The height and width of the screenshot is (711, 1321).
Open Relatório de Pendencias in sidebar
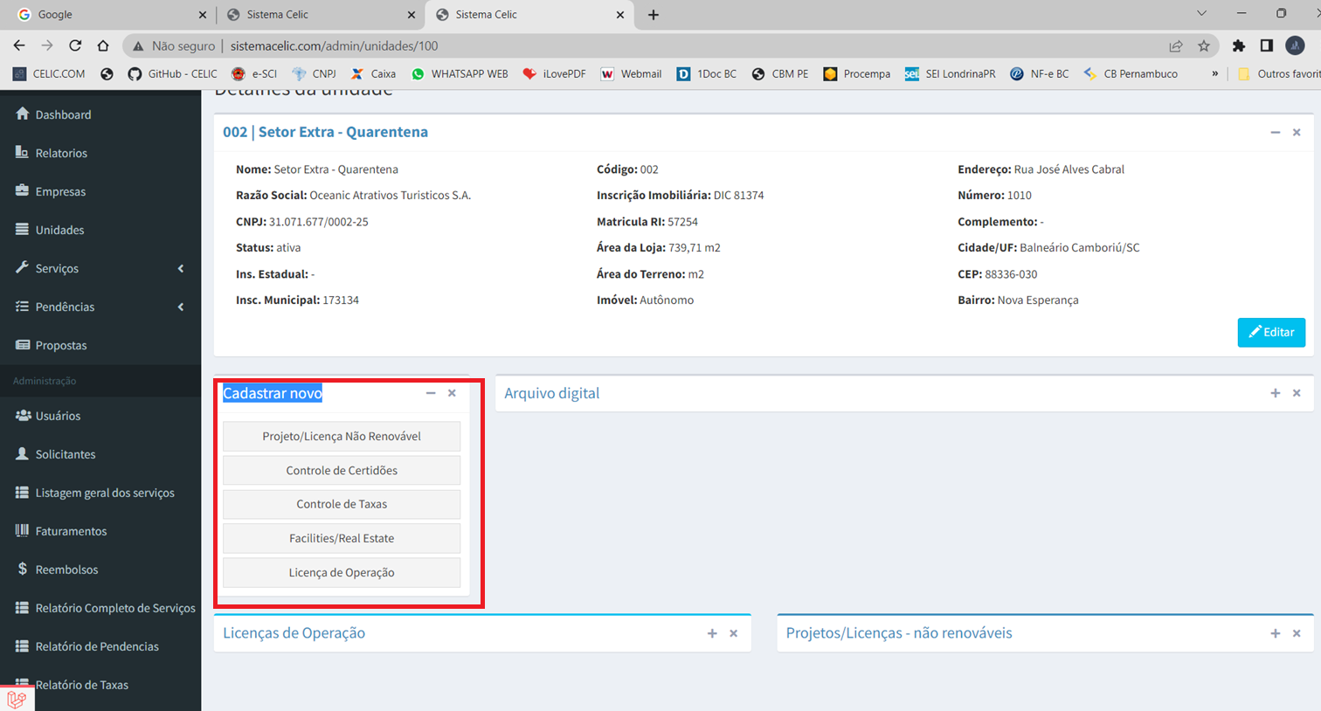pyautogui.click(x=97, y=646)
